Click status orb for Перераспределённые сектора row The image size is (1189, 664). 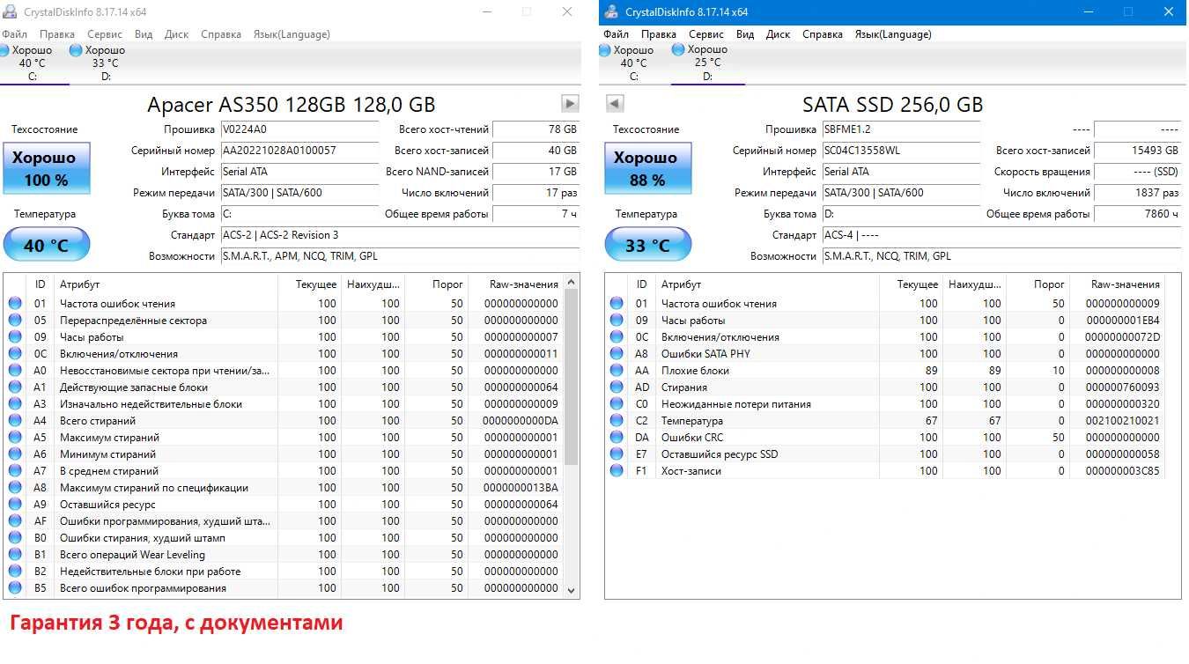click(15, 321)
